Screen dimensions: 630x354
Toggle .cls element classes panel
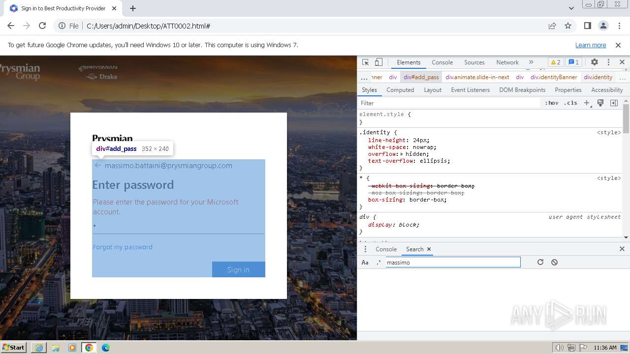pyautogui.click(x=570, y=103)
